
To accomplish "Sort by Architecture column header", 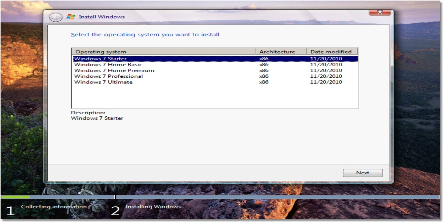I will coord(281,52).
